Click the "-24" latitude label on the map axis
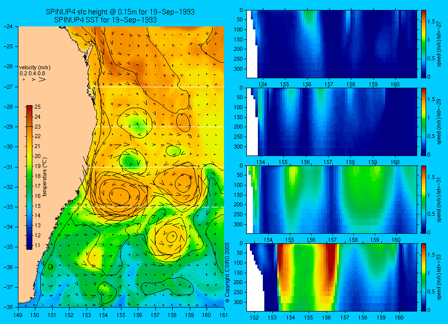 pyautogui.click(x=7, y=26)
